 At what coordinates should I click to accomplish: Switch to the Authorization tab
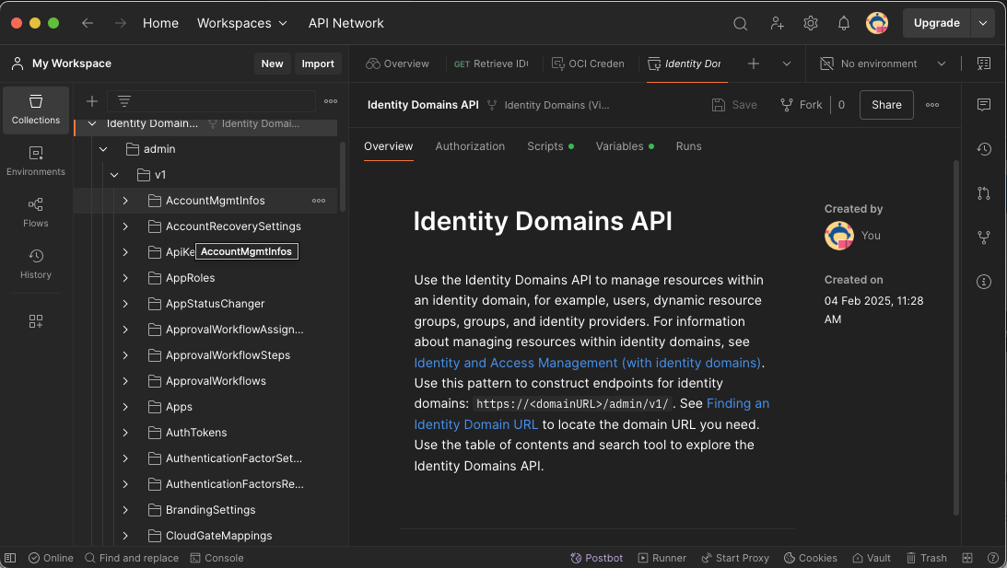click(x=470, y=145)
